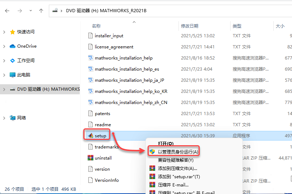
Task: Click mathworks_installation_help_ja_JP file icon
Action: click(x=91, y=80)
